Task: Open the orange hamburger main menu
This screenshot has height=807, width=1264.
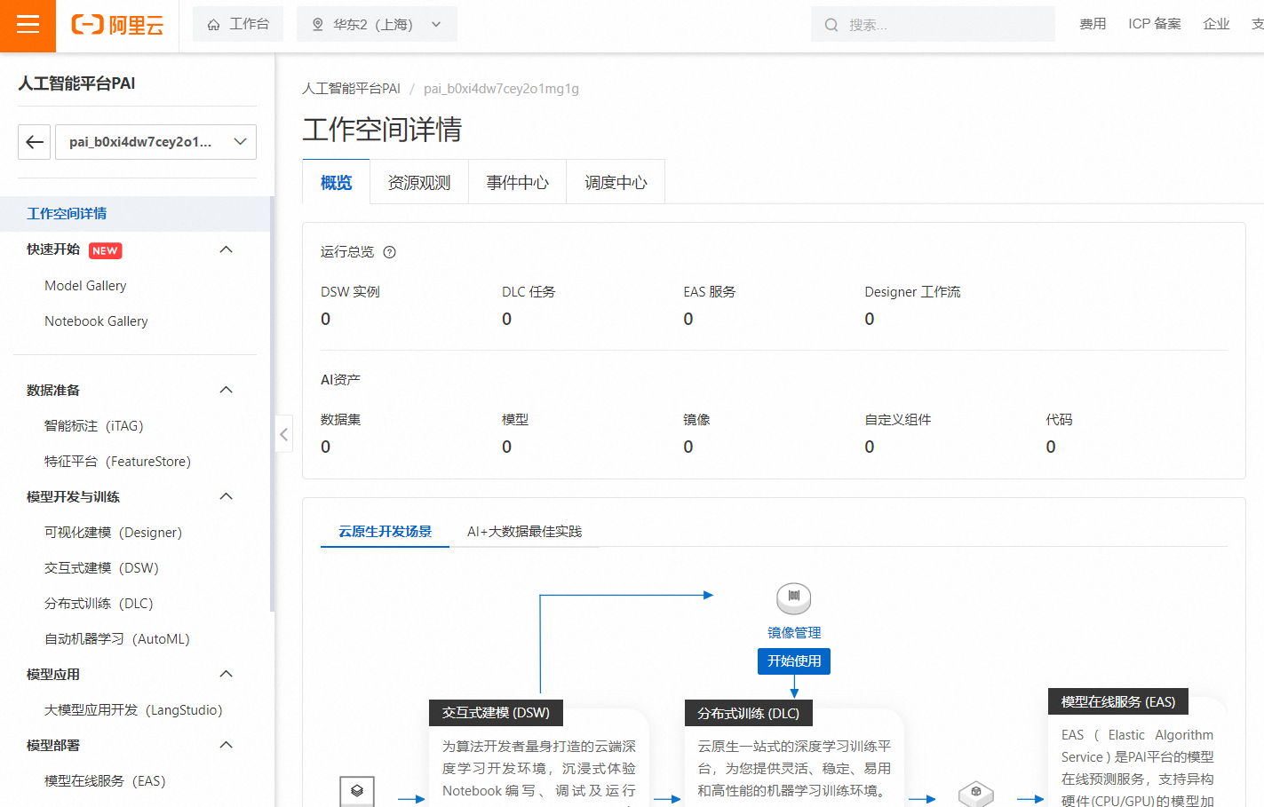Action: coord(28,25)
